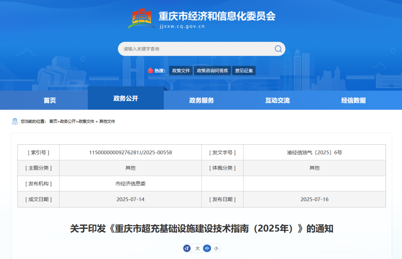Viewport: 402px width, 259px height.
Task: Click the notice title about 超充基础设施建设技术指南
Action: point(201,229)
